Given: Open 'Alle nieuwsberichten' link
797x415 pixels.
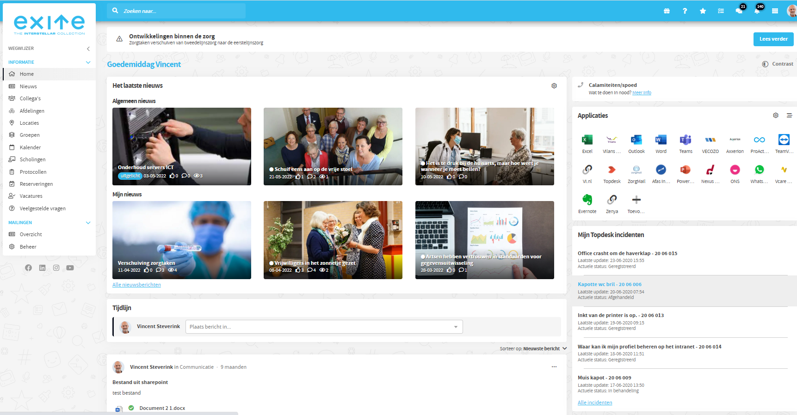Looking at the screenshot, I should click(136, 285).
